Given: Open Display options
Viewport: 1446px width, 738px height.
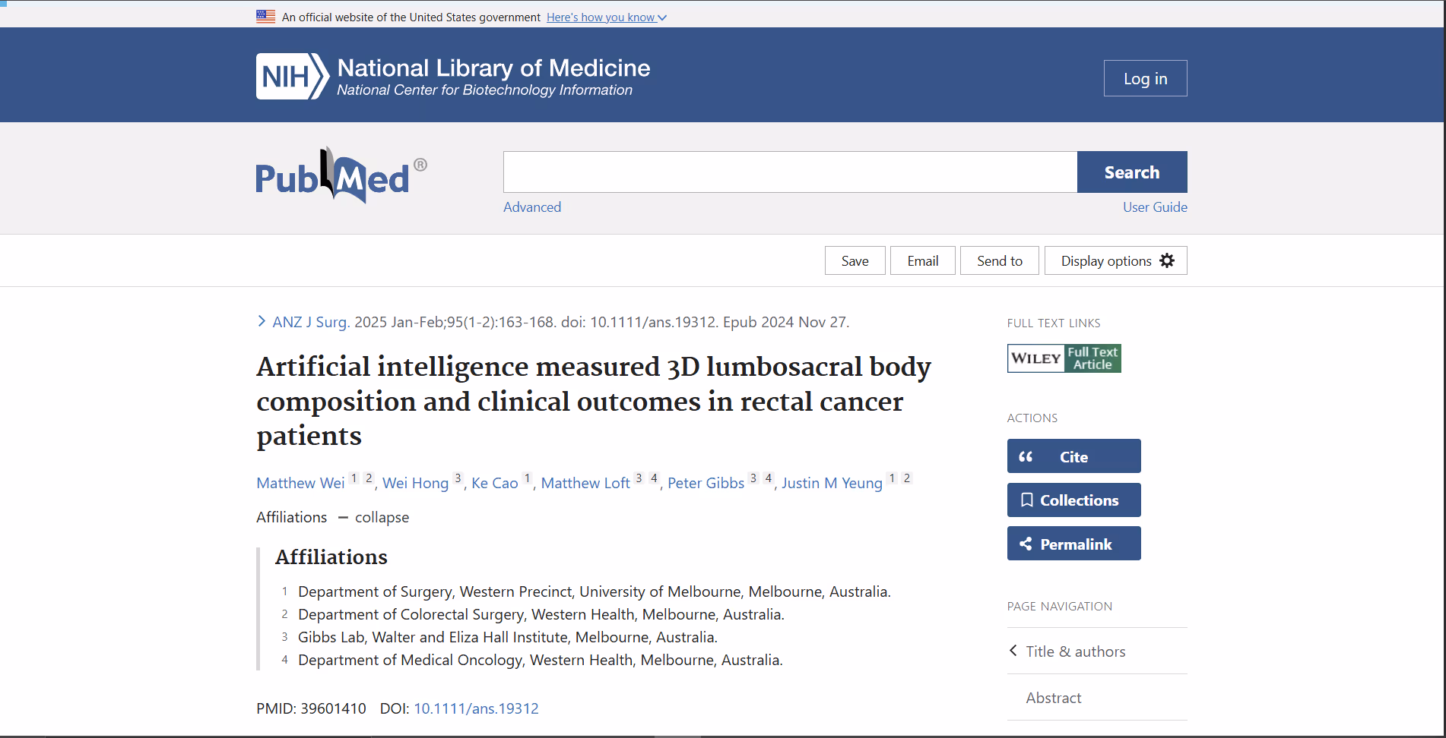Looking at the screenshot, I should click(1115, 260).
